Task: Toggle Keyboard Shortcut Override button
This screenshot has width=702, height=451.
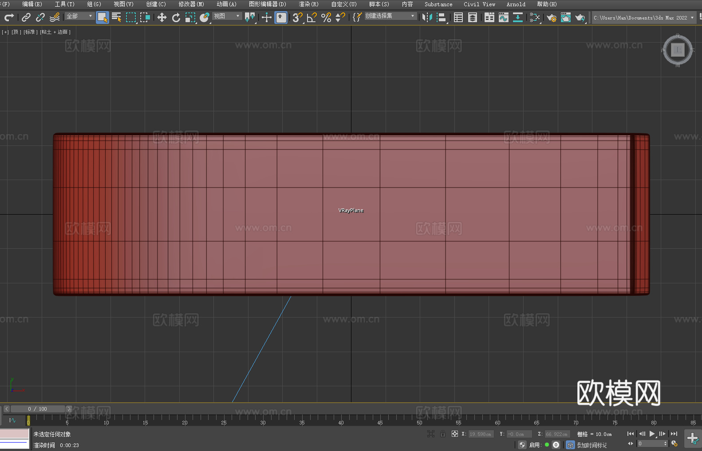Action: coord(281,17)
